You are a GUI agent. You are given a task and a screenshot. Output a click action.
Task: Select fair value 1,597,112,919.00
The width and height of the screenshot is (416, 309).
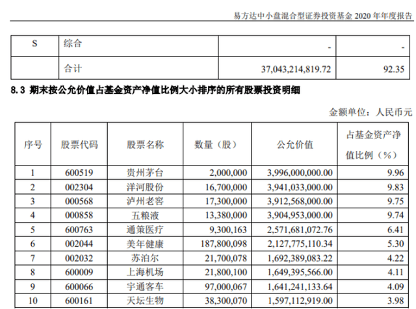pyautogui.click(x=300, y=301)
